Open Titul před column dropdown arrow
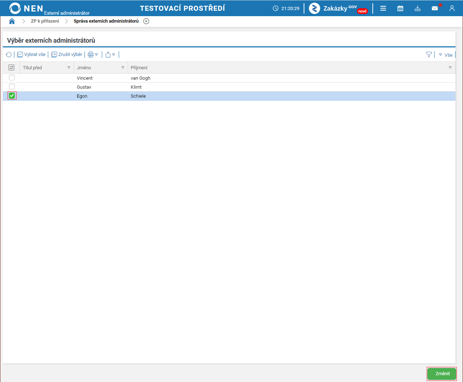This screenshot has width=463, height=382. (69, 67)
